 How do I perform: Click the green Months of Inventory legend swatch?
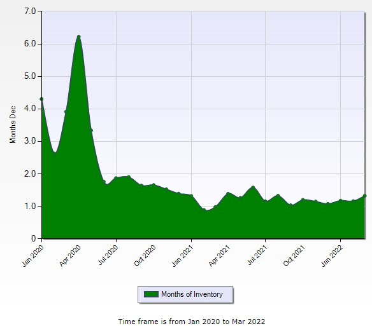pos(151,294)
